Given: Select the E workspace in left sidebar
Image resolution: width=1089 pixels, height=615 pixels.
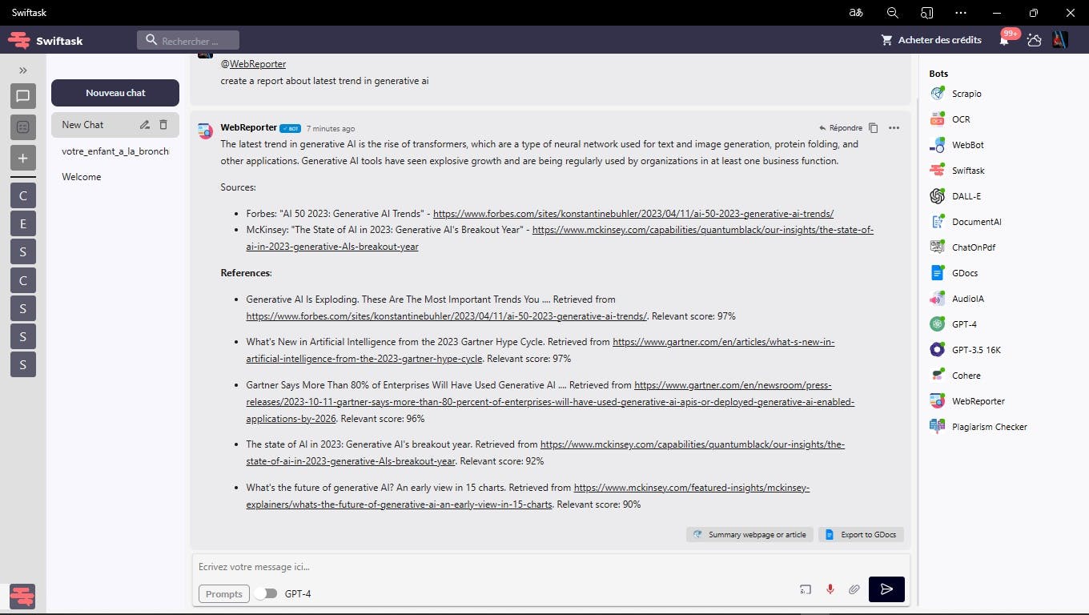Looking at the screenshot, I should 23,225.
